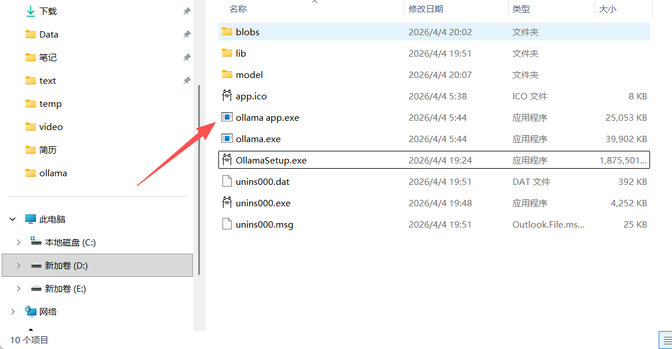Click the 10 个项目 status text
This screenshot has width=672, height=349.
(29, 340)
